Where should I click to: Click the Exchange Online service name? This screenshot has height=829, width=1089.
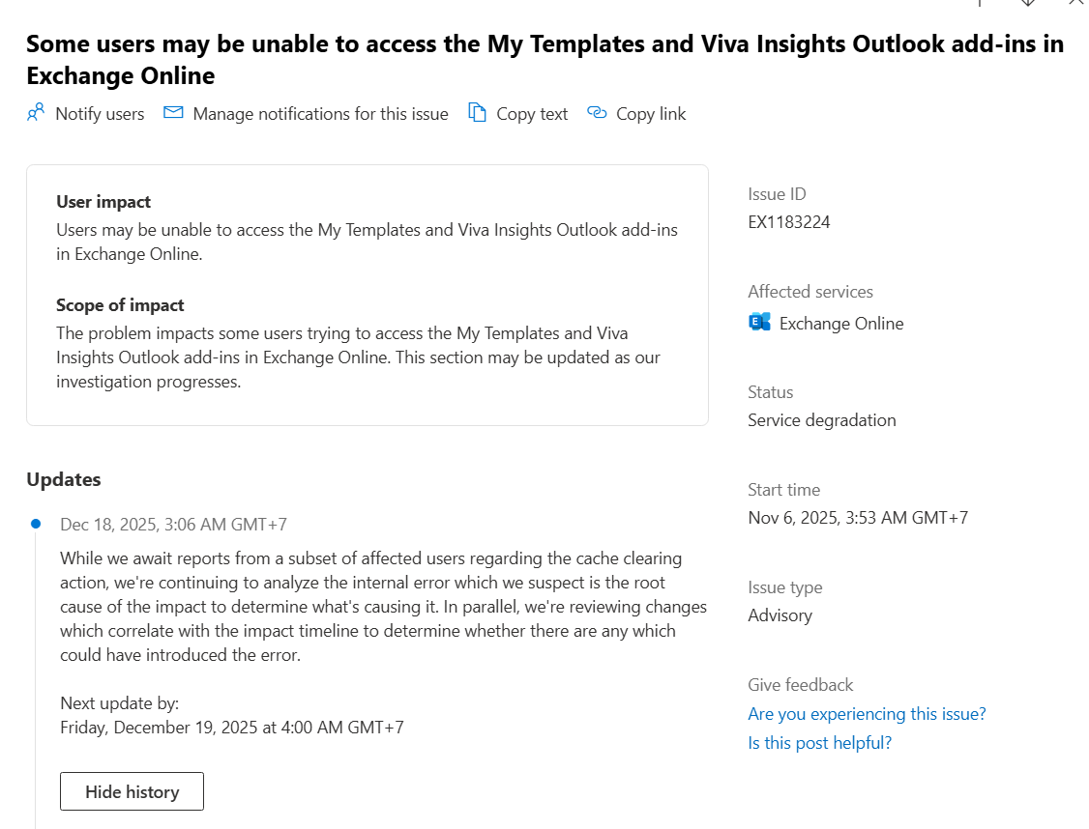point(841,324)
